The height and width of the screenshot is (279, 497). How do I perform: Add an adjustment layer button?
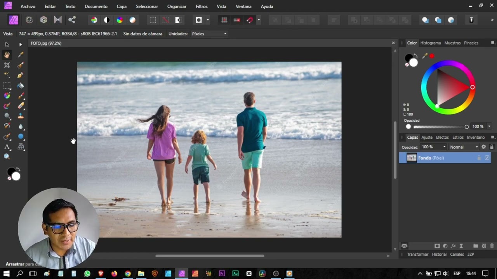coord(445,246)
